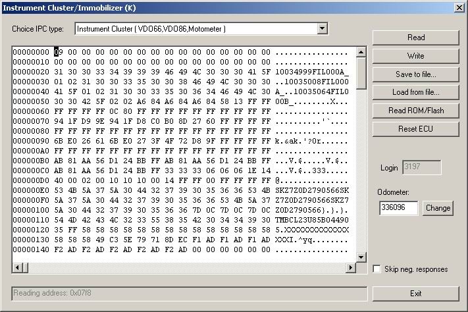This screenshot has height=312, width=468.
Task: Click ASCII text ..10035008FIL000
Action: click(x=311, y=82)
